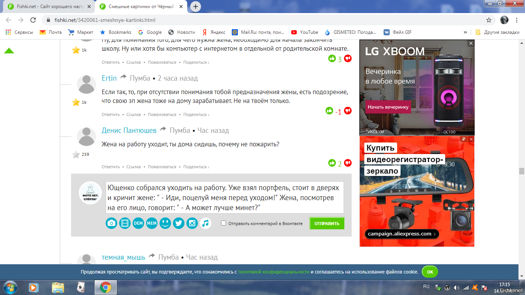
Task: Expand hidden bookmarks bar overflow chevron
Action: [x=465, y=32]
